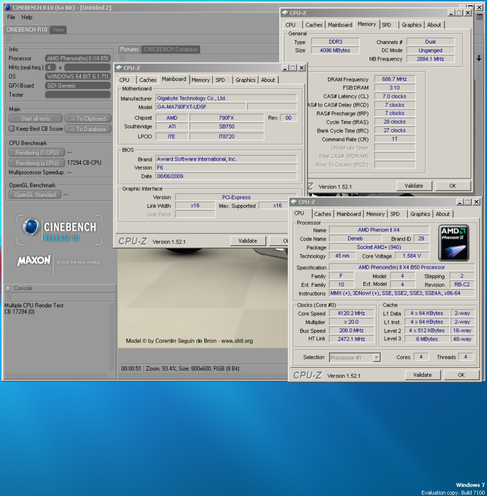
Task: Click the AMD Phenom II processor logo
Action: pos(454,243)
